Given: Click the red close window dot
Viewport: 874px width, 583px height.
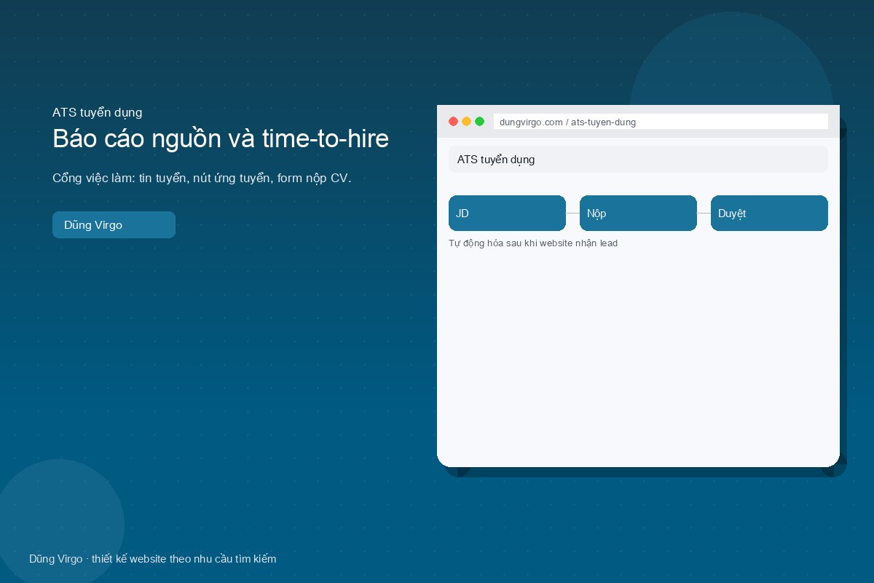Looking at the screenshot, I should (x=453, y=122).
